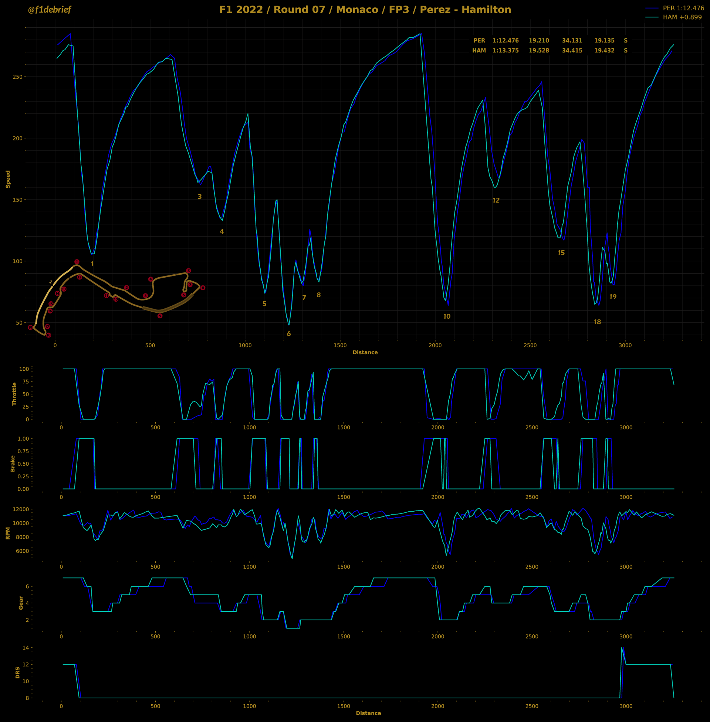Click red corner marker 2 on track map
This screenshot has height=722, width=710.
126,288
